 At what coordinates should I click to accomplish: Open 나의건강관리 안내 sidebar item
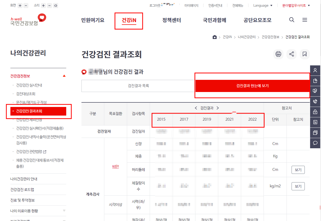pos(24,179)
